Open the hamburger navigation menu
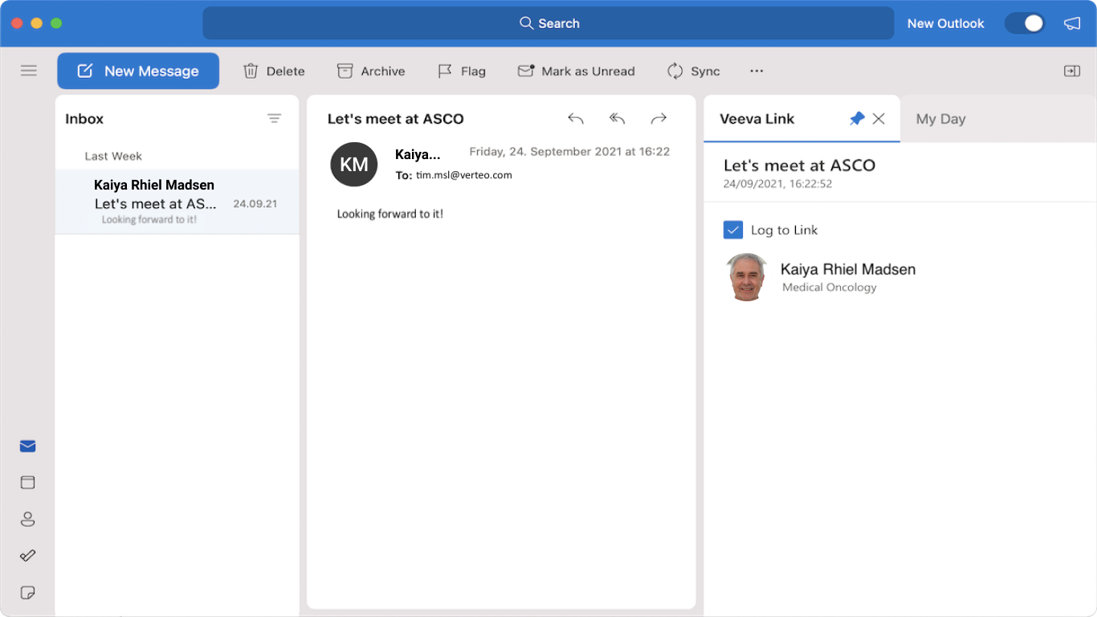Screen dimensions: 1097x617 [x=29, y=71]
